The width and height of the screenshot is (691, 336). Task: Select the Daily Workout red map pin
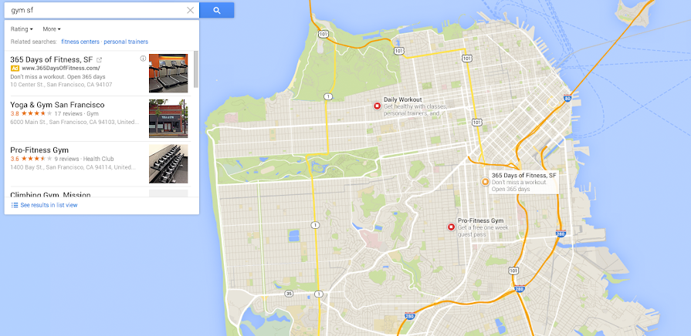click(377, 106)
